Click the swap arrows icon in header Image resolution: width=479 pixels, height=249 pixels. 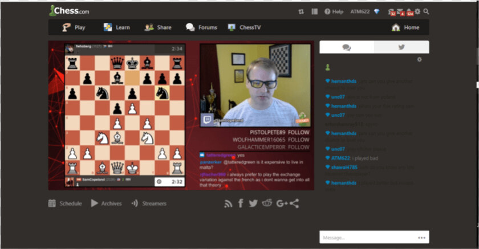(x=301, y=11)
